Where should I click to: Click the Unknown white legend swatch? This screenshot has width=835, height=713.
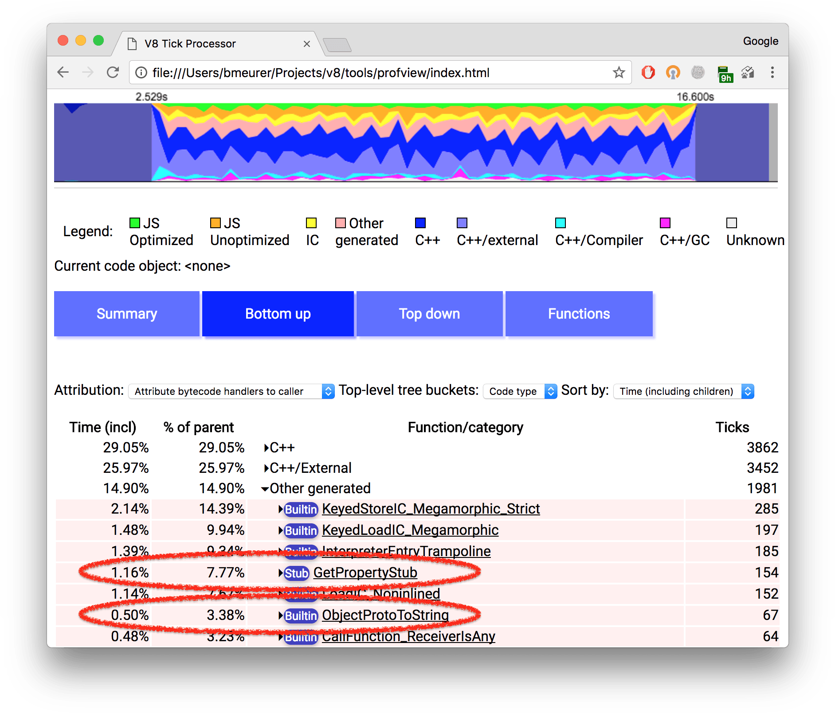click(x=731, y=222)
